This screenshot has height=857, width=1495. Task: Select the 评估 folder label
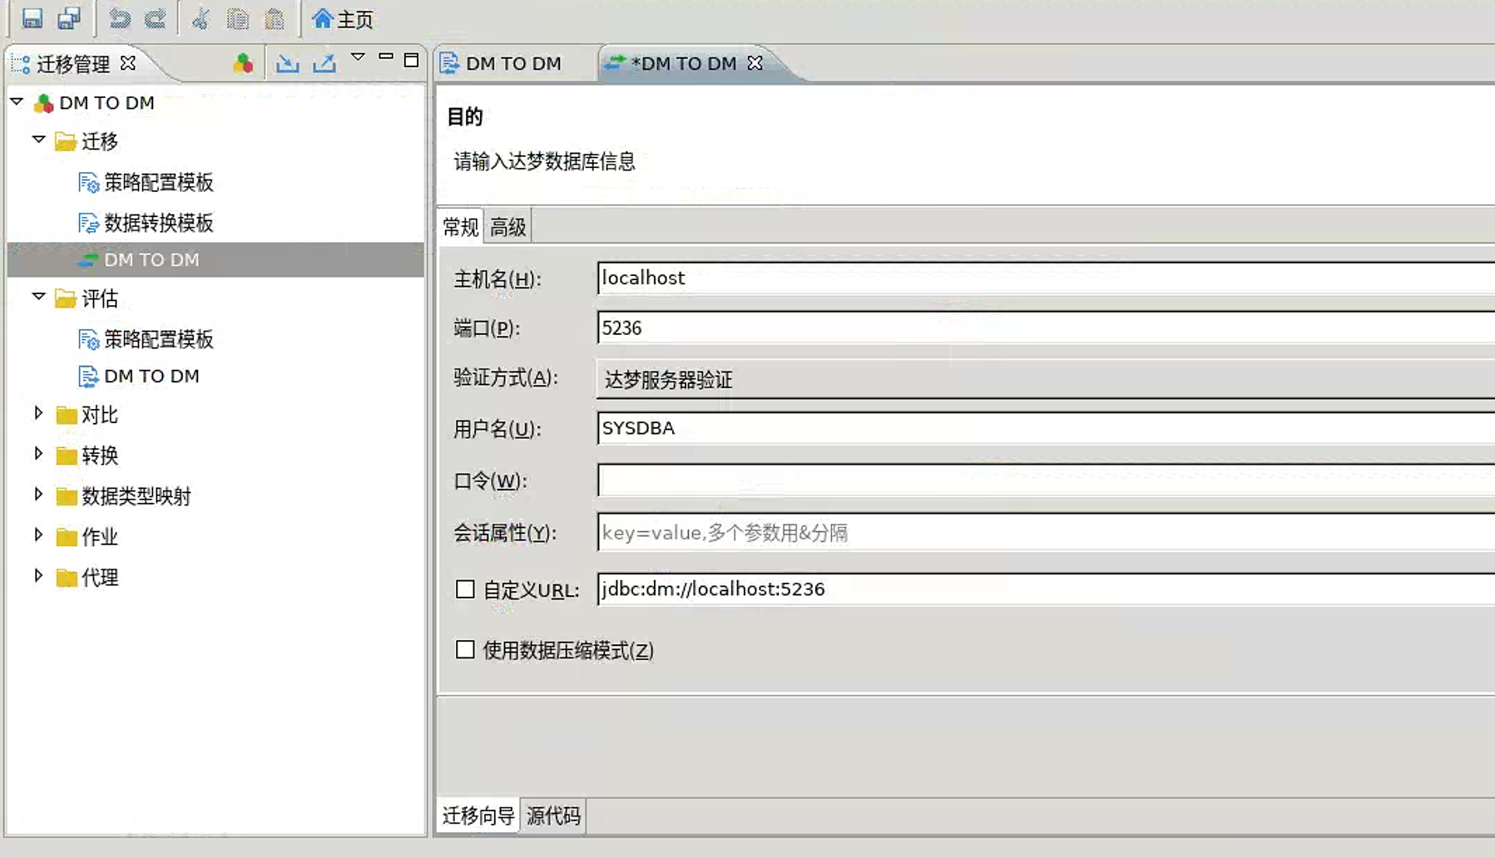coord(100,298)
